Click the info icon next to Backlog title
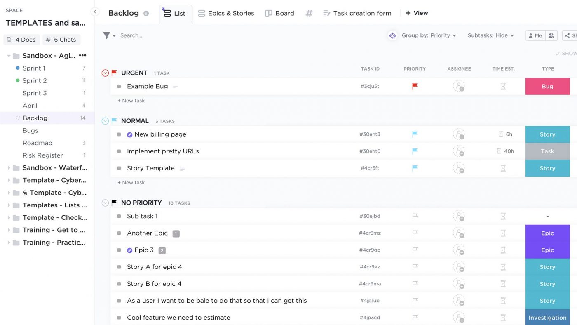Image resolution: width=577 pixels, height=325 pixels. [146, 13]
